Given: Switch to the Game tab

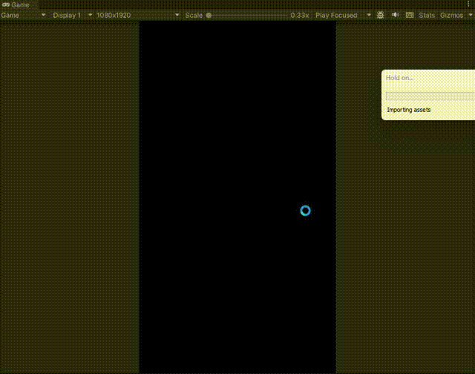Looking at the screenshot, I should 16,4.
